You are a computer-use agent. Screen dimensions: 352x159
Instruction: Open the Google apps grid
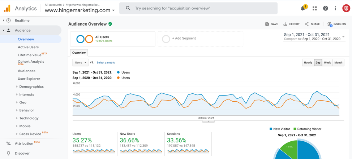(x=315, y=8)
